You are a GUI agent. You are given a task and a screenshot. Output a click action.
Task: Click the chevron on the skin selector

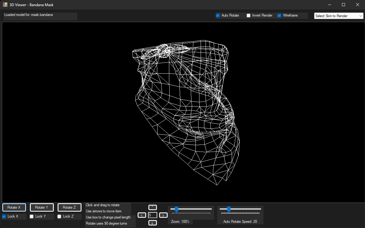tap(361, 16)
